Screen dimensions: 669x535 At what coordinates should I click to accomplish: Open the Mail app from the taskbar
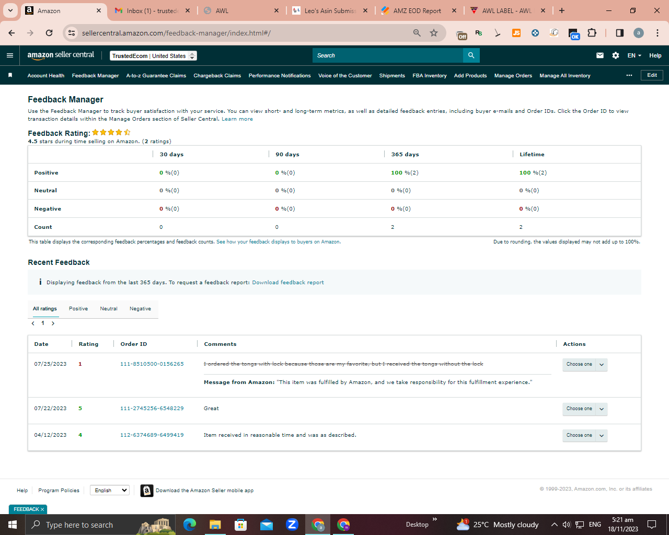tap(266, 525)
